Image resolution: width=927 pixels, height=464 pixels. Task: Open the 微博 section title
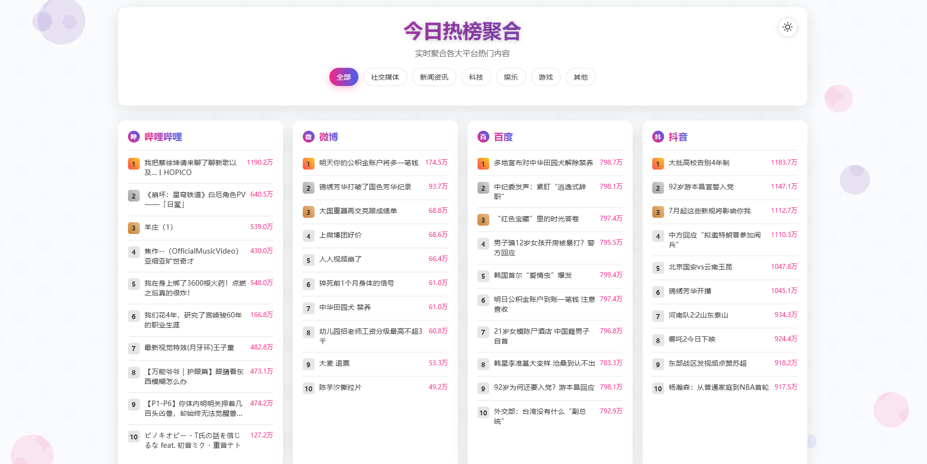point(328,137)
